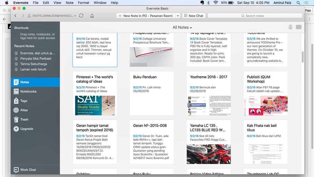
Task: Open the Window menu
Action: 100,3
